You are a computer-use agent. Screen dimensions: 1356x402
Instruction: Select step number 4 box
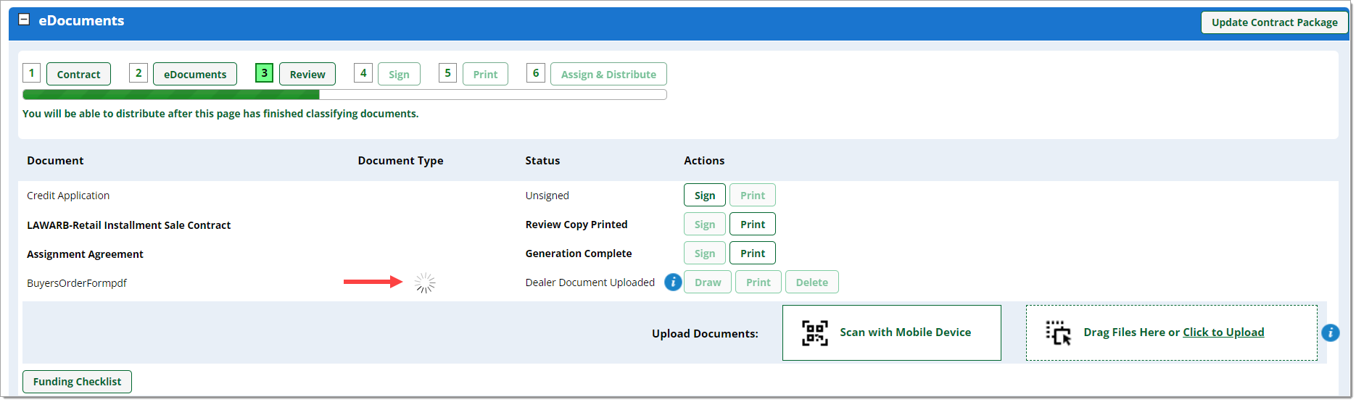pyautogui.click(x=363, y=73)
